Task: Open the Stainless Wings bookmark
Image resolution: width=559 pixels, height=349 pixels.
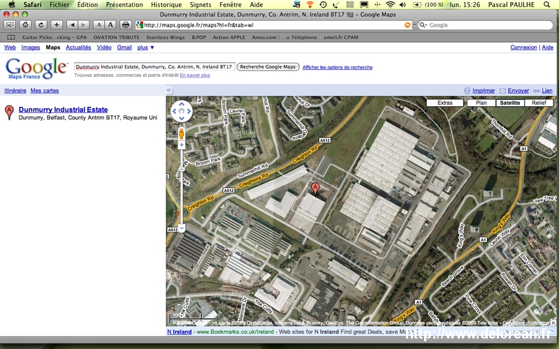Action: (x=166, y=38)
